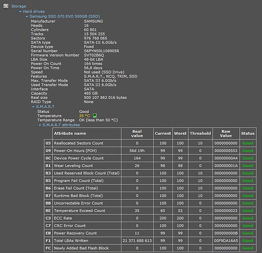Click attribute ID 05 cell
262x253 pixels.
(48, 143)
